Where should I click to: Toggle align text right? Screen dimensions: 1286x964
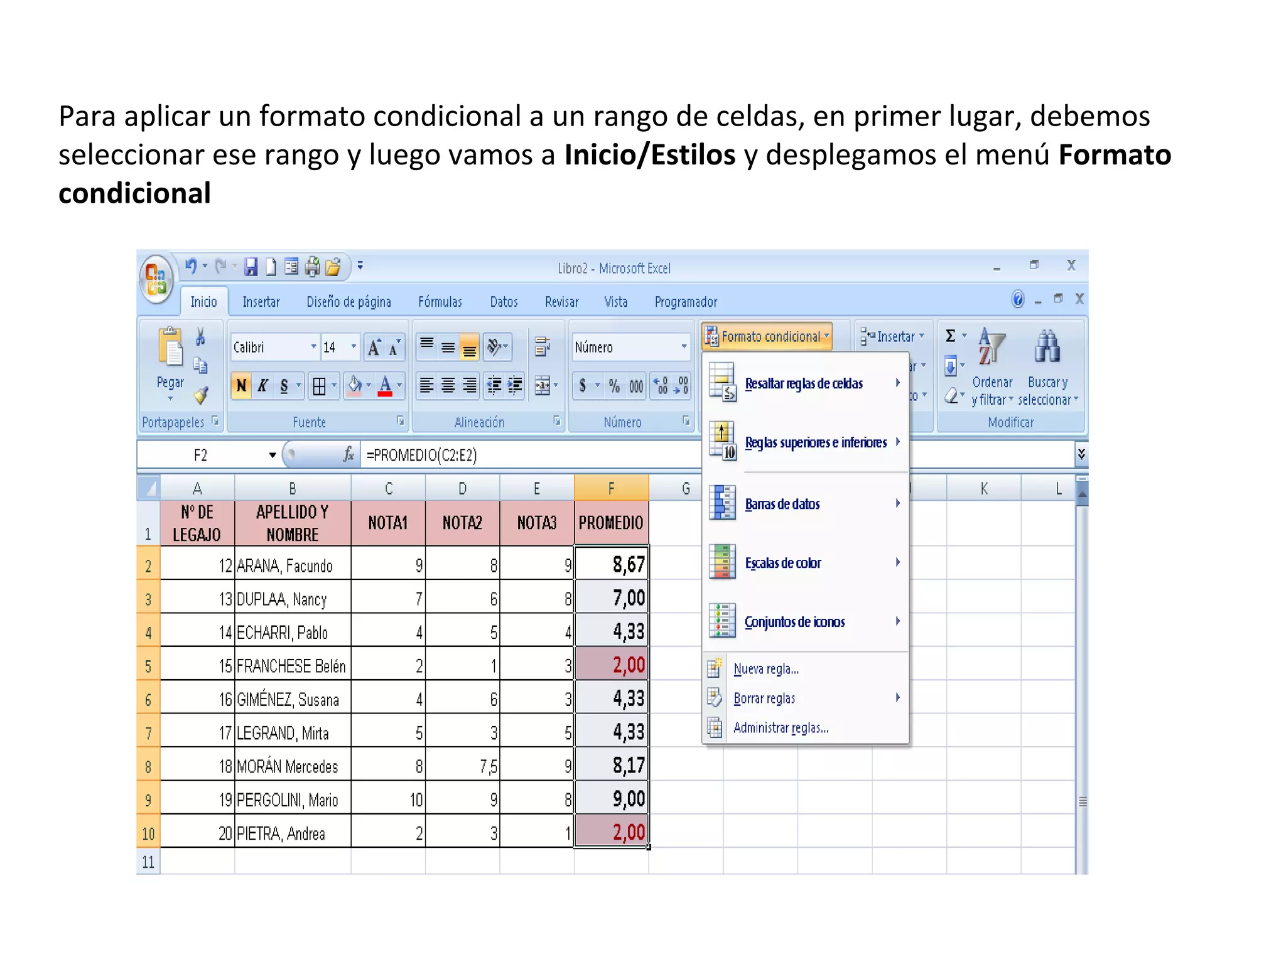(469, 385)
